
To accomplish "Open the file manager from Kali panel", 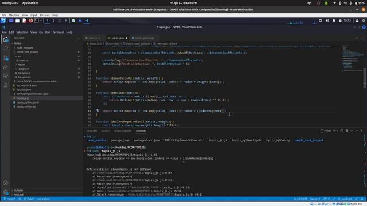I will coord(18,21).
